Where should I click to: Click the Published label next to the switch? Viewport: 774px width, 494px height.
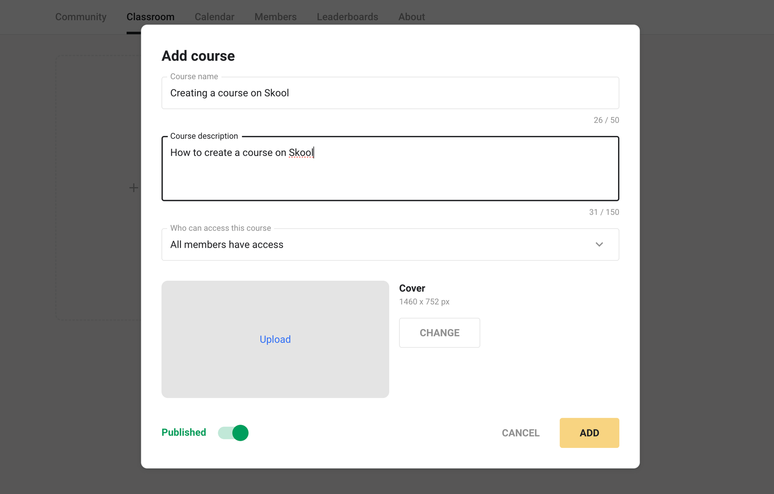183,432
